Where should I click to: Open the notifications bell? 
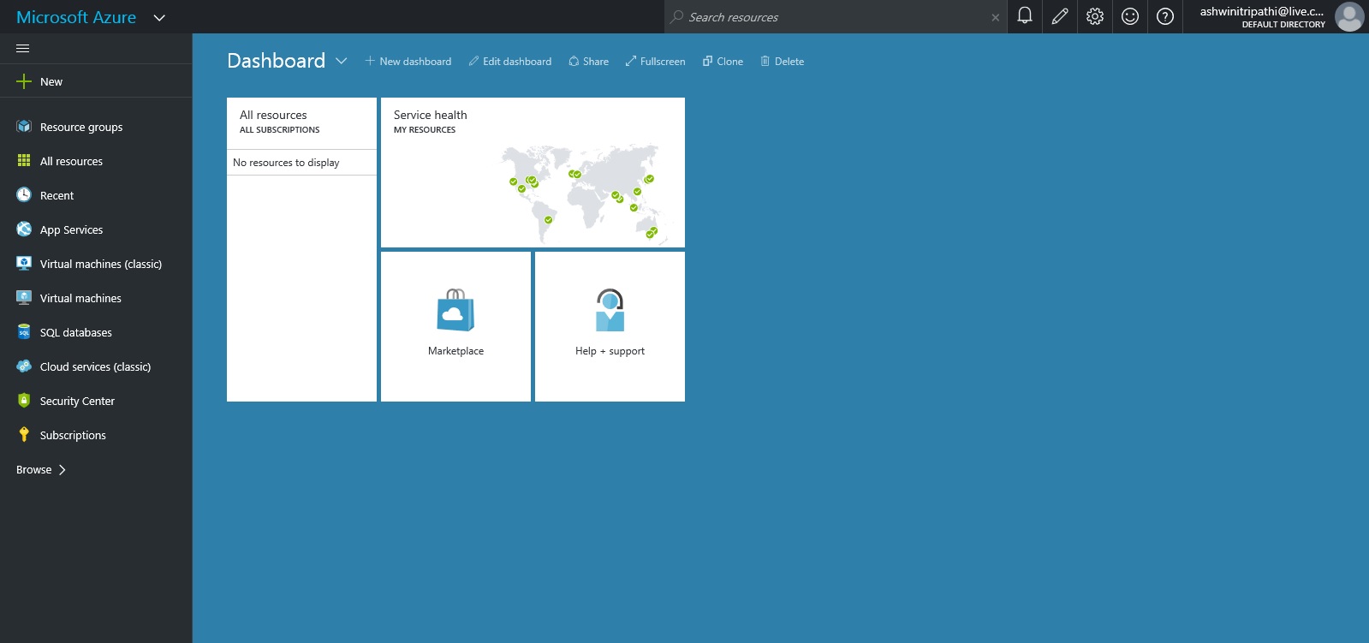[1025, 16]
